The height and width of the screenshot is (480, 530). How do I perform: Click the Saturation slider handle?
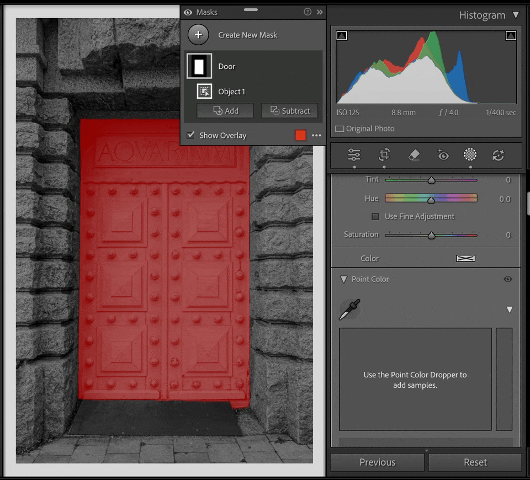[431, 236]
